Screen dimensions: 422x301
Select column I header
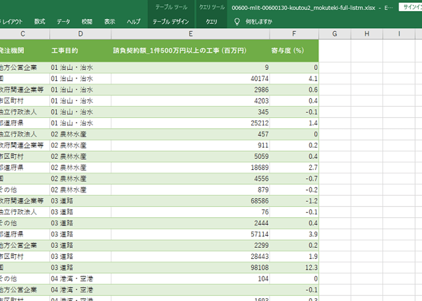pyautogui.click(x=399, y=34)
